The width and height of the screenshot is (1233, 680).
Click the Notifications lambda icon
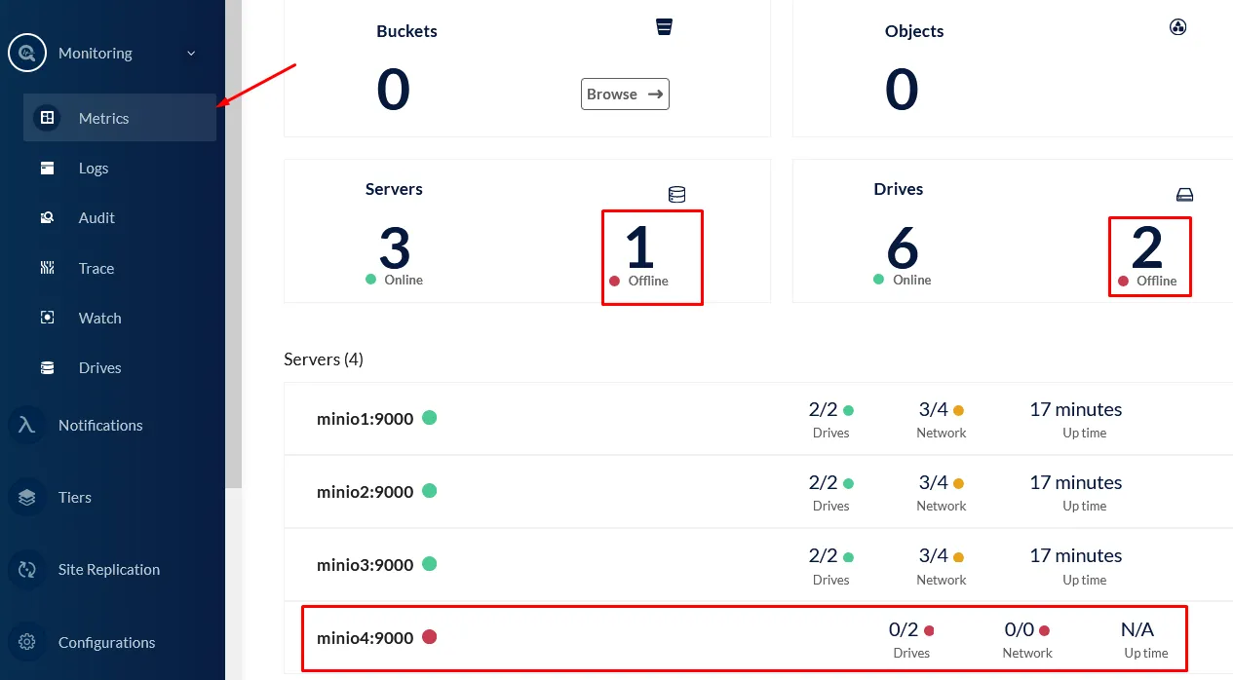27,425
